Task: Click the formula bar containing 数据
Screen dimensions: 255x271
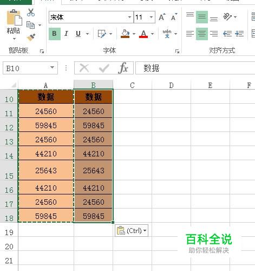Action: 195,68
